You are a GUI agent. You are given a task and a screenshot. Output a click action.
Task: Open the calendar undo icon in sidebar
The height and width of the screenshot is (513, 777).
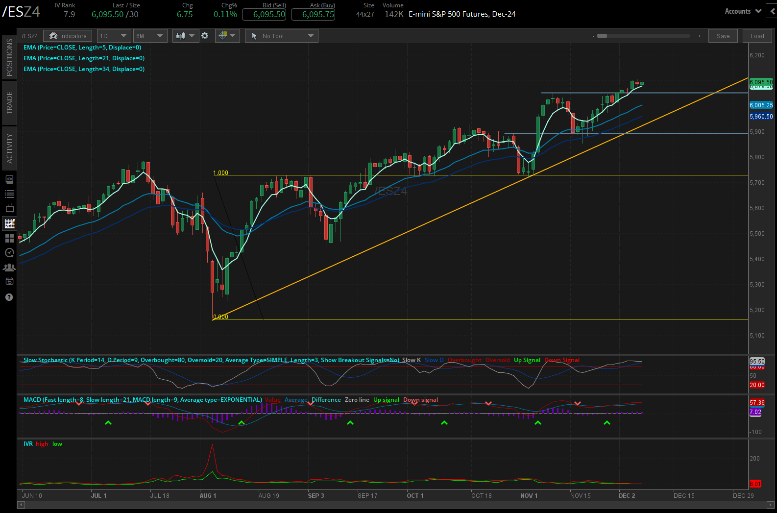point(9,281)
